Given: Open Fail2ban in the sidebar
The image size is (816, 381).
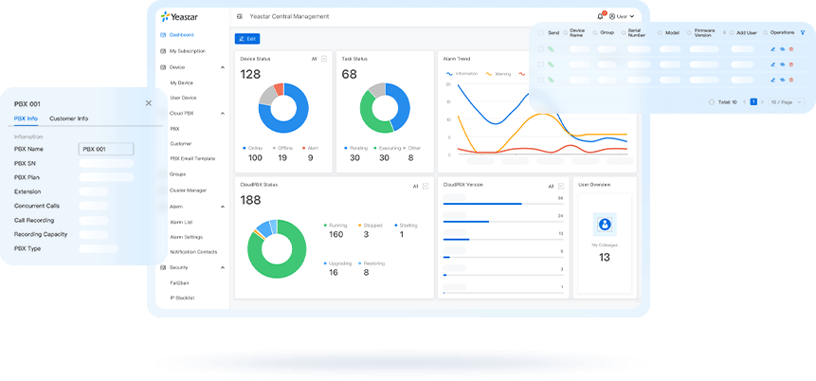Looking at the screenshot, I should click(x=179, y=282).
